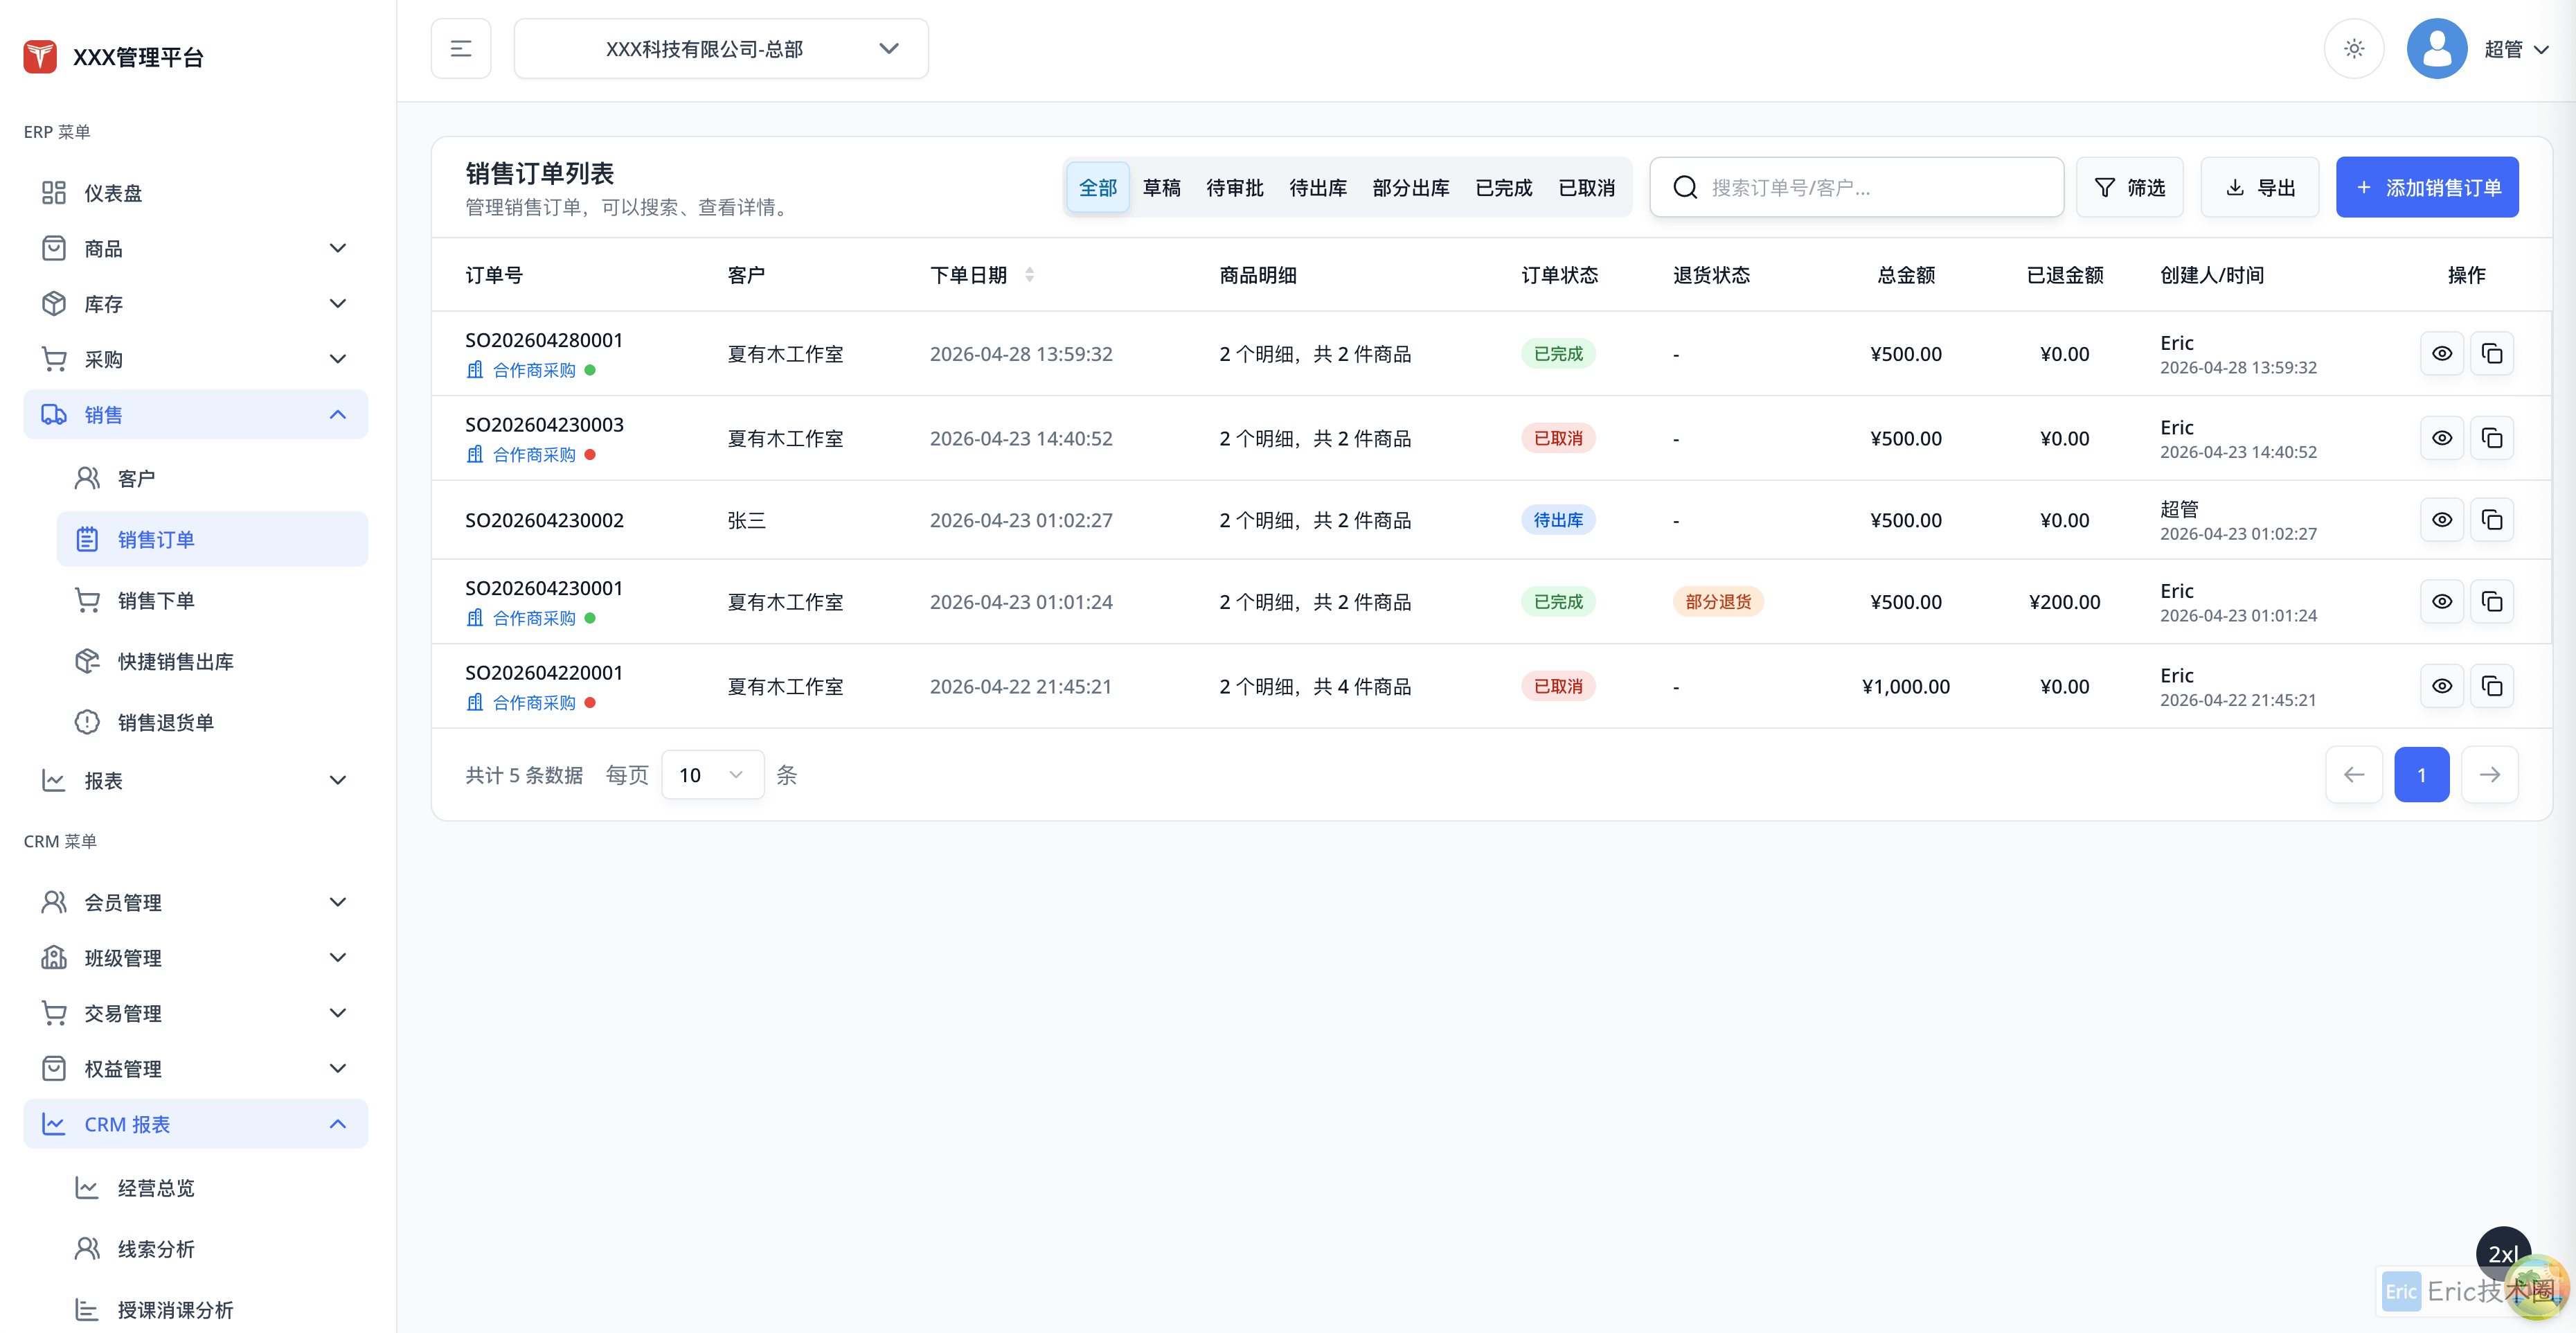Expand the 报表 sidebar menu
Viewport: 2576px width, 1333px height.
click(x=196, y=779)
